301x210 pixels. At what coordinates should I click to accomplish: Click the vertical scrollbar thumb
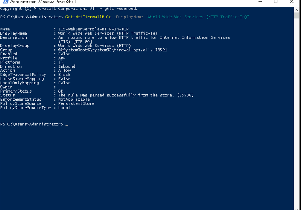pyautogui.click(x=297, y=16)
